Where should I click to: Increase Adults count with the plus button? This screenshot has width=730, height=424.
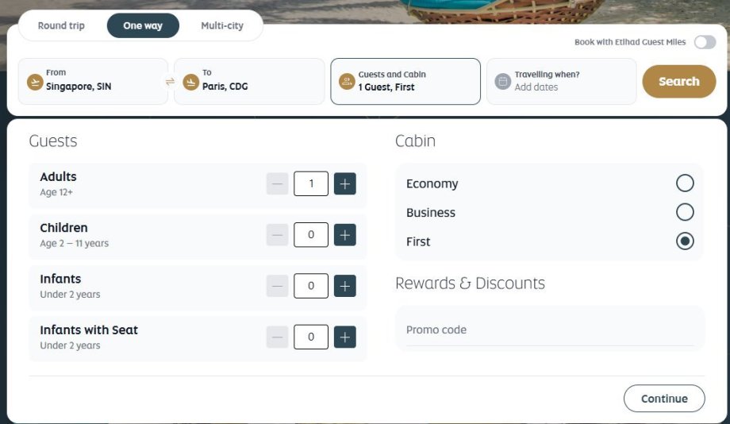(x=345, y=183)
